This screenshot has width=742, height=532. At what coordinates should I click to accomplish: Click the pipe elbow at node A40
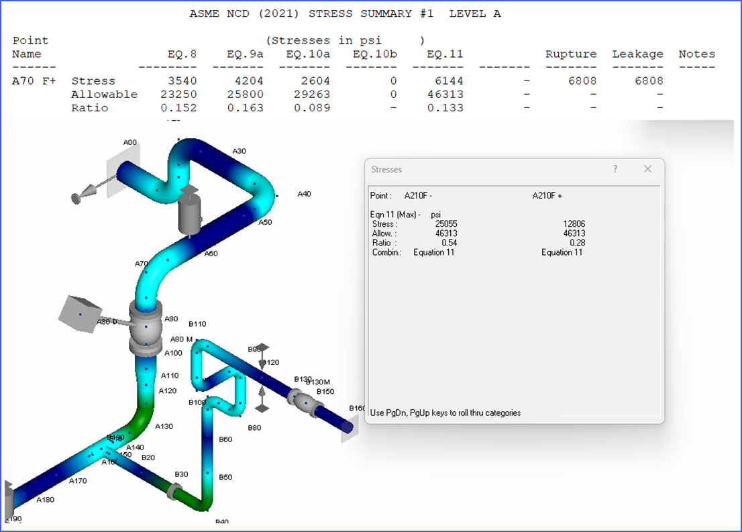coord(262,189)
